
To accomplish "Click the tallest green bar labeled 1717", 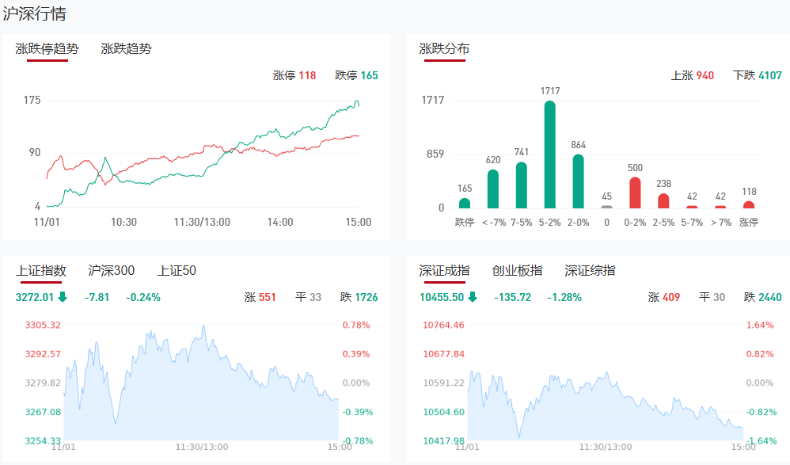I will [x=549, y=154].
